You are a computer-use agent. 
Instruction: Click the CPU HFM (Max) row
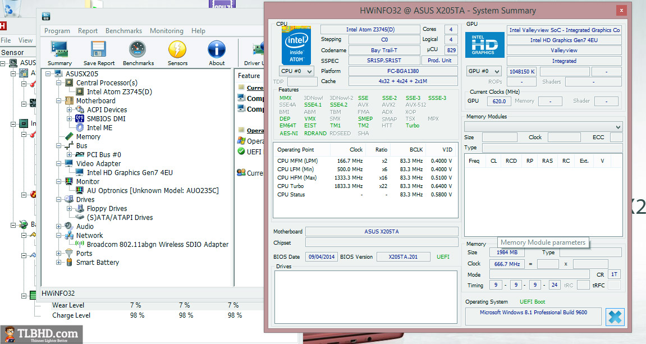pyautogui.click(x=365, y=177)
